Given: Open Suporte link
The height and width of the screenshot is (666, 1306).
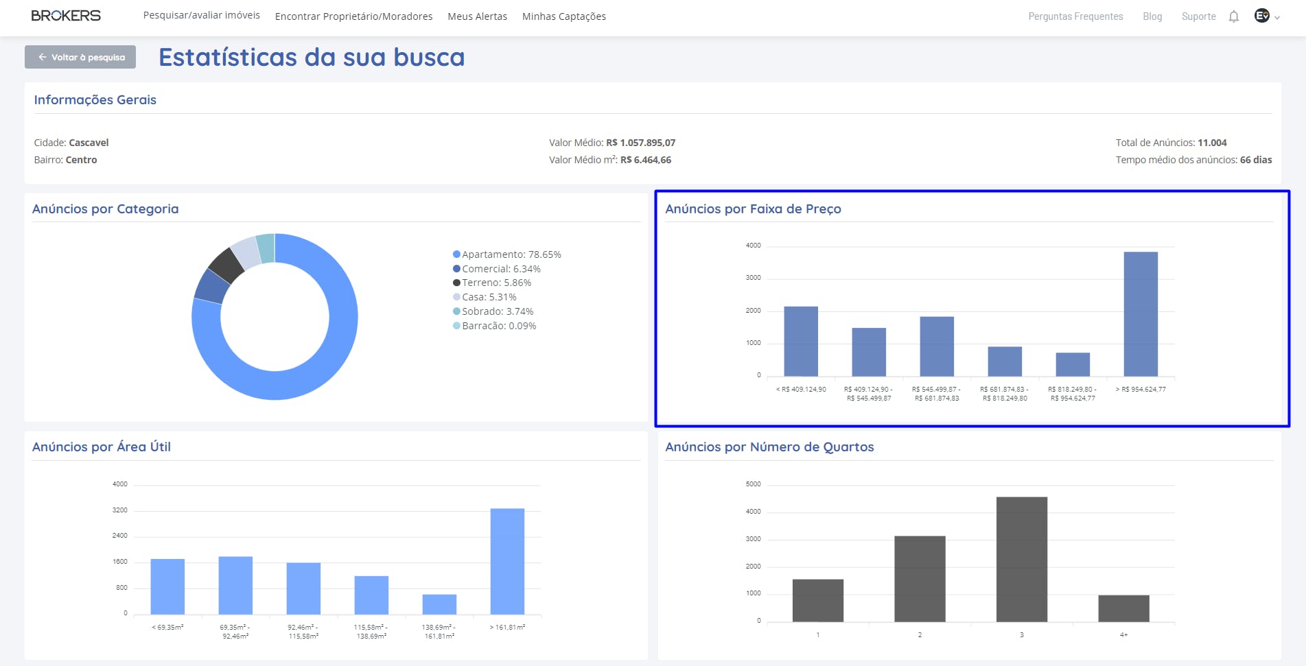Looking at the screenshot, I should [1198, 16].
